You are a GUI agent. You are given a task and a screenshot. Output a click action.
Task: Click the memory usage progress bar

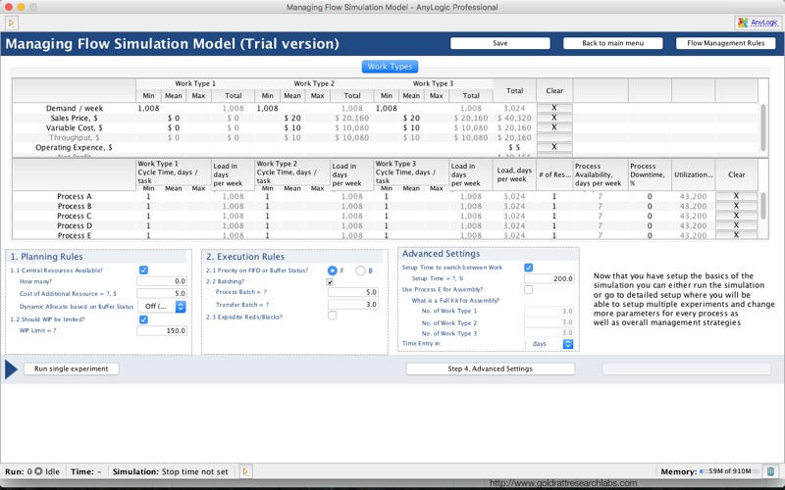click(730, 471)
